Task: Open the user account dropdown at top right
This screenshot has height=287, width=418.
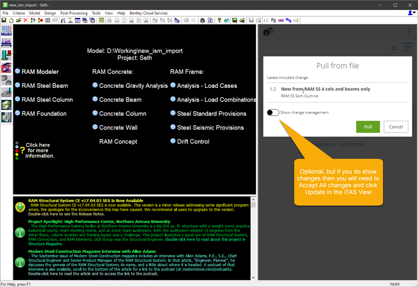Action: [411, 13]
